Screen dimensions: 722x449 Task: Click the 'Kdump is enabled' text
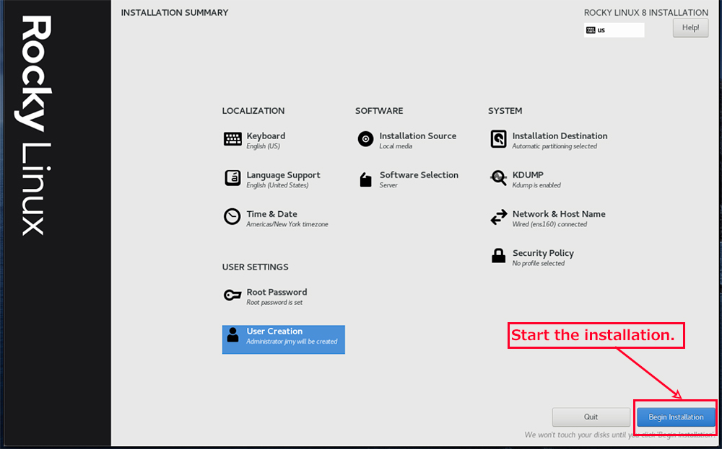coord(536,185)
